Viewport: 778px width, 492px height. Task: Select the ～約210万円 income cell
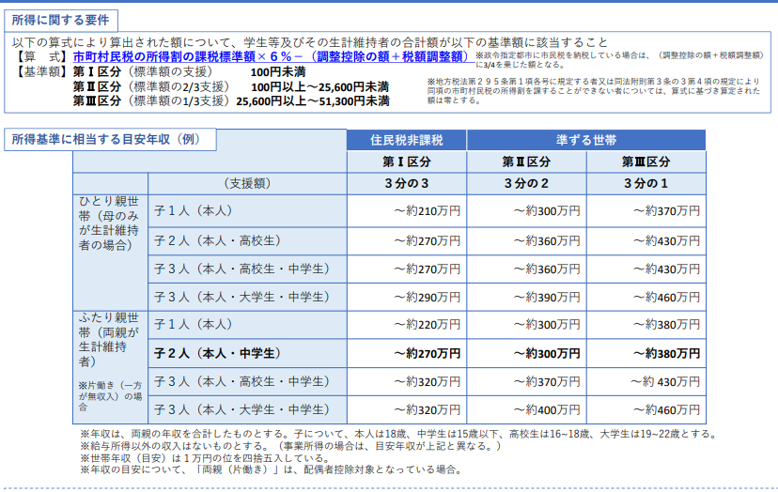426,211
